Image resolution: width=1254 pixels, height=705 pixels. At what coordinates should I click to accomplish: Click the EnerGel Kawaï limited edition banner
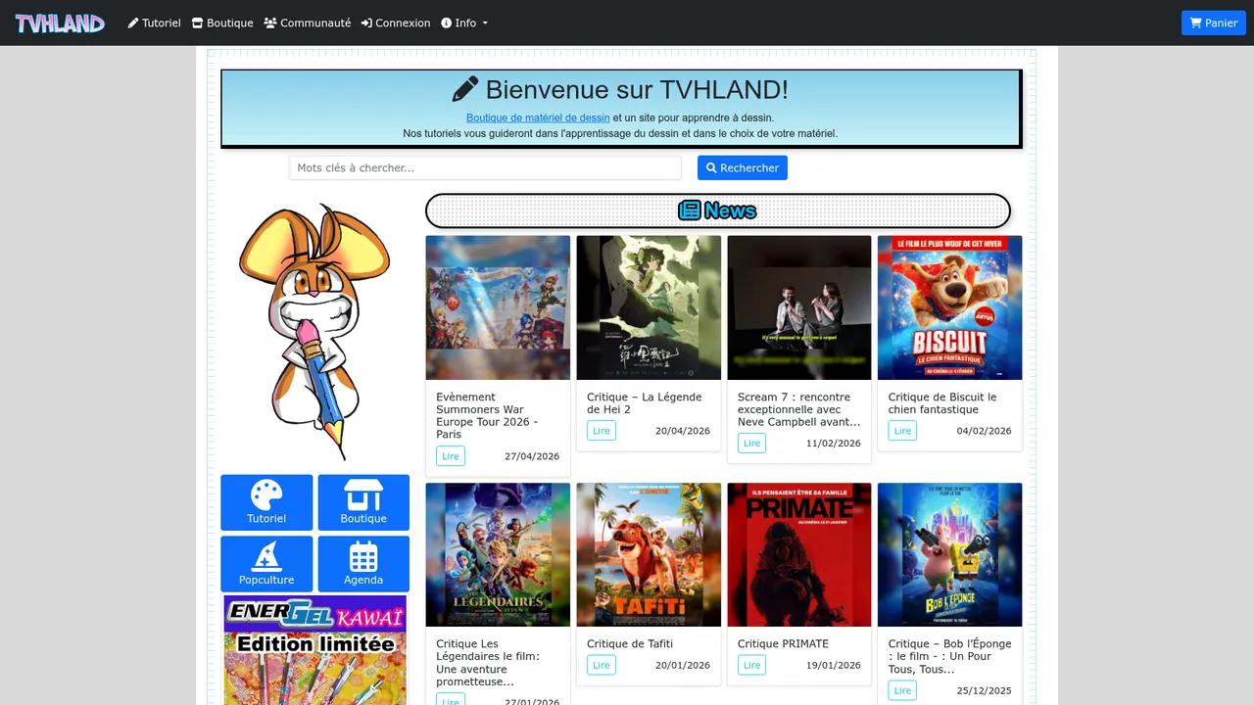314,650
